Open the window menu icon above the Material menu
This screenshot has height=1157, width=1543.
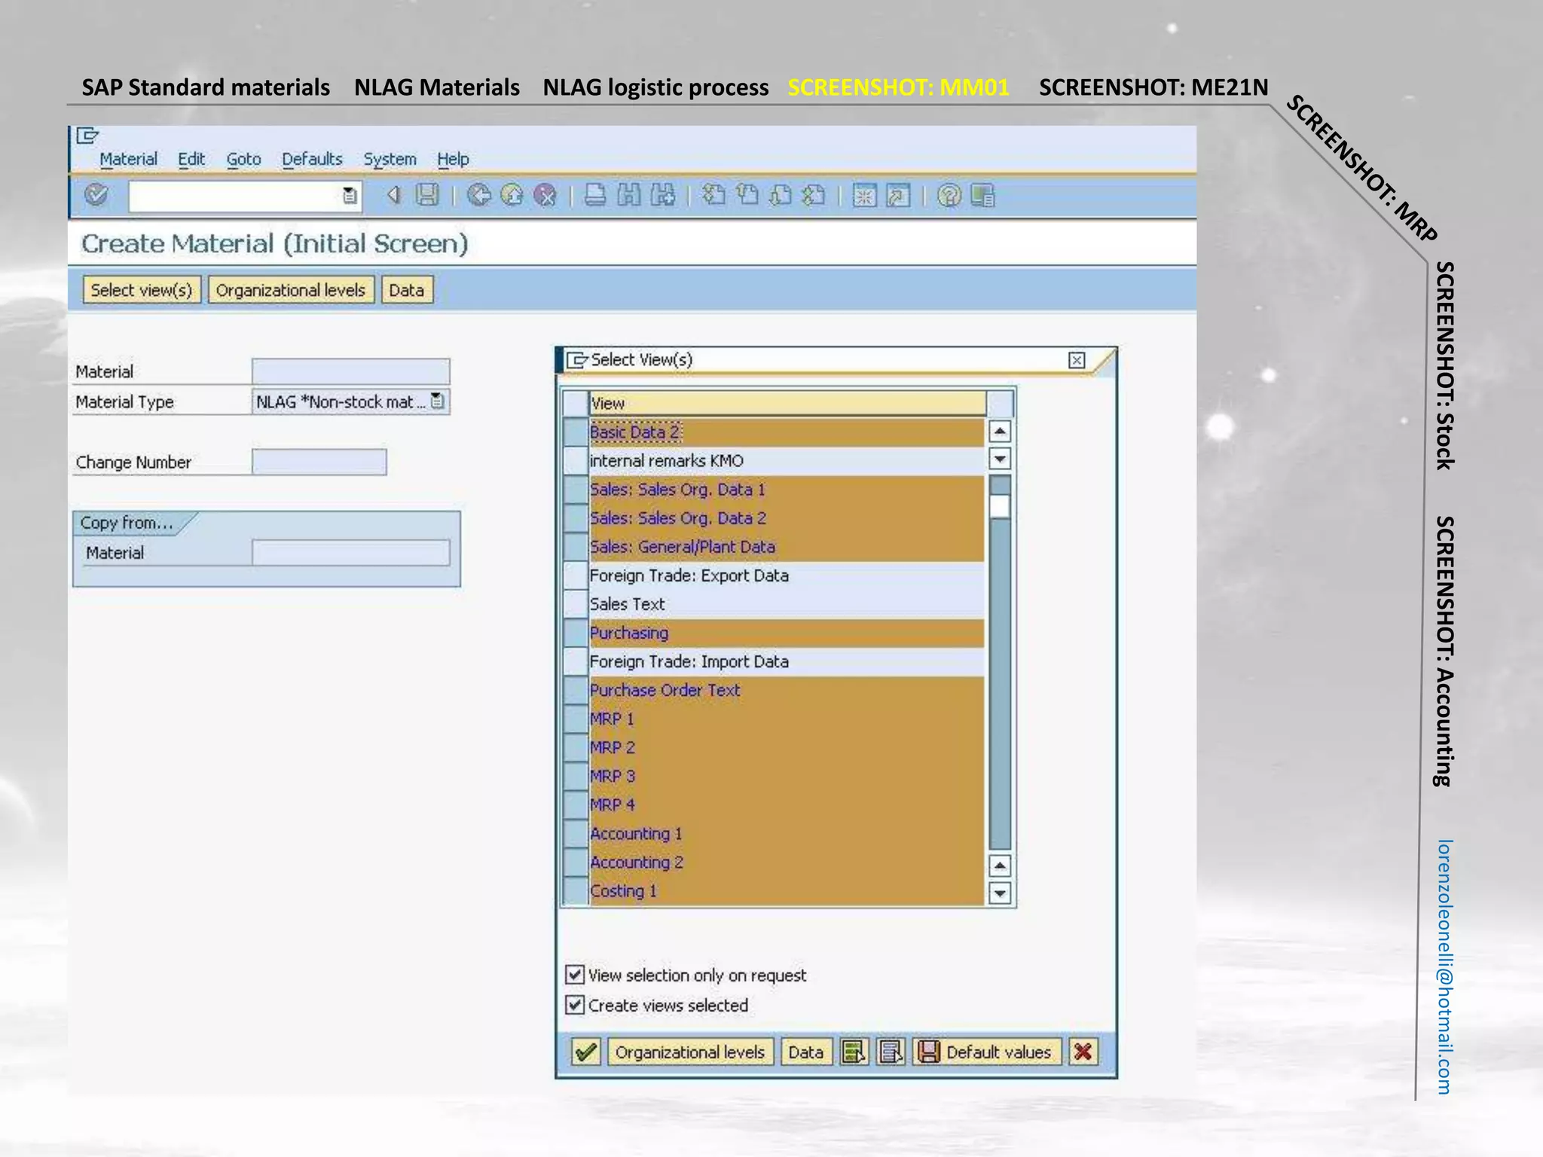87,136
